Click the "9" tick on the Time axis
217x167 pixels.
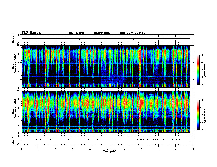click(x=175, y=149)
